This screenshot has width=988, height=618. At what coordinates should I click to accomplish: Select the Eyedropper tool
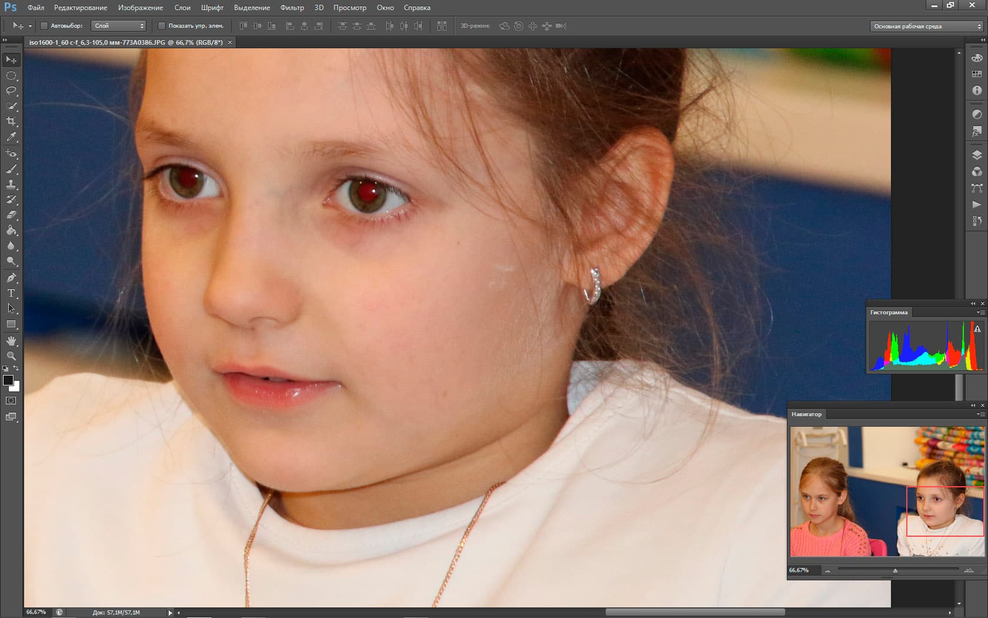(11, 137)
